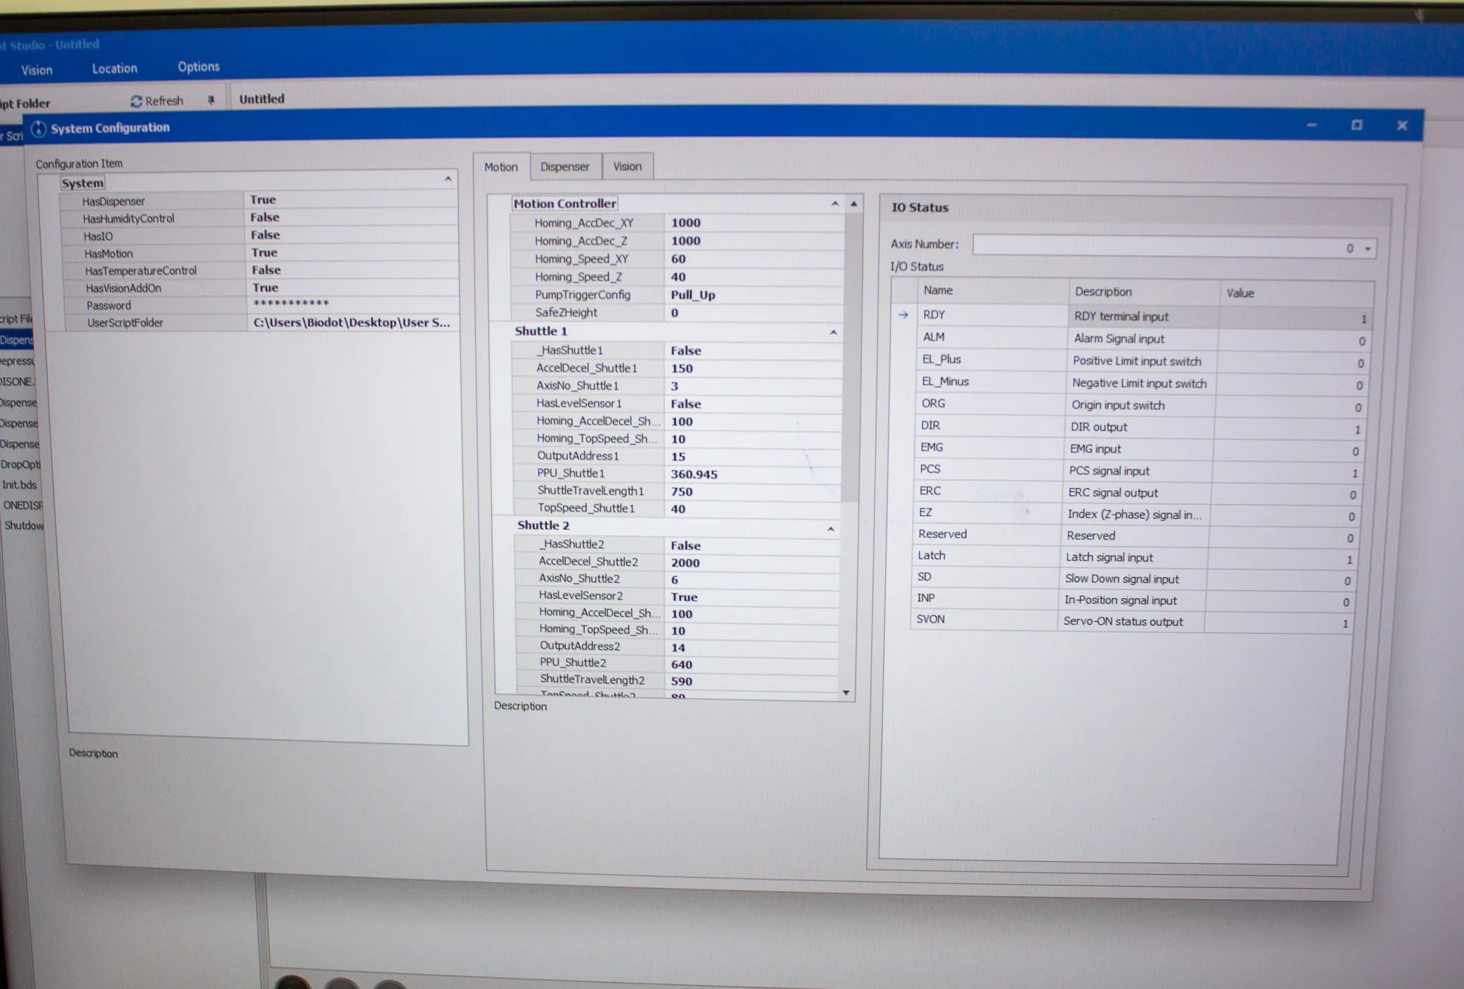
Task: Collapse the Shuttle 1 section
Action: click(833, 332)
